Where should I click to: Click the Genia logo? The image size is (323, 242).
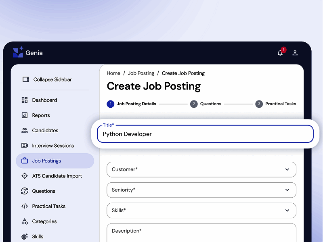(x=27, y=52)
